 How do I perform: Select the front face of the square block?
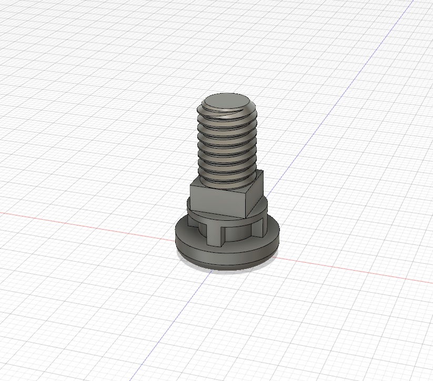point(218,200)
